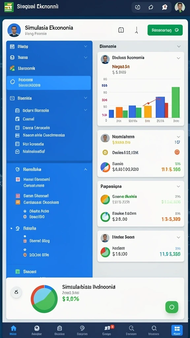
Task: Open the profile avatar at top right
Action: pyautogui.click(x=180, y=7)
